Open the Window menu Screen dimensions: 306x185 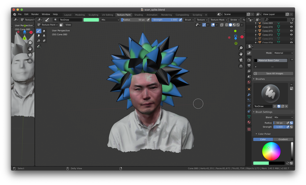point(46,14)
